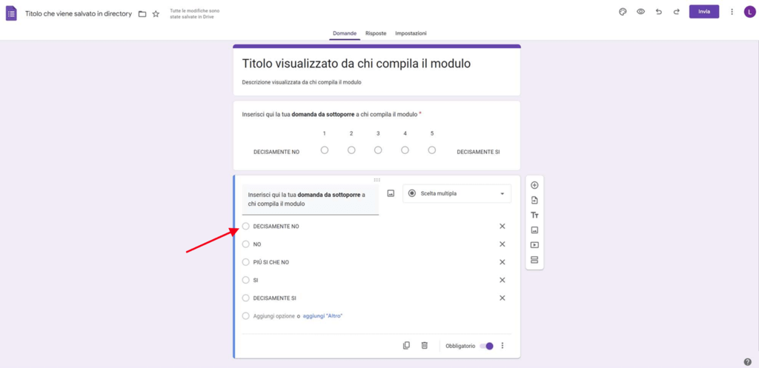Image resolution: width=759 pixels, height=368 pixels.
Task: Click the preview eye icon
Action: (640, 12)
